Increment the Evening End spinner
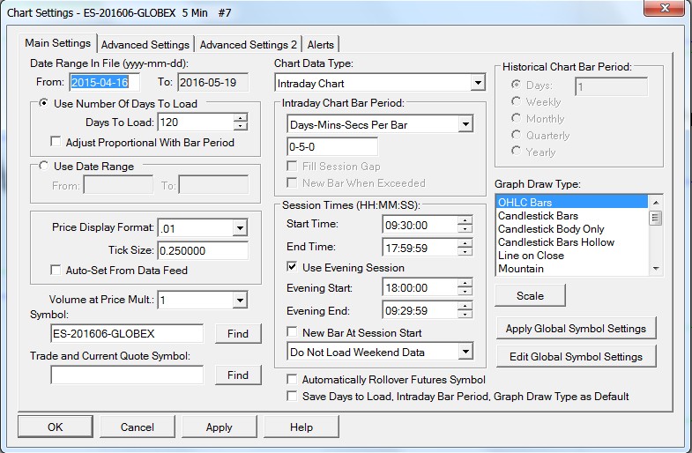The width and height of the screenshot is (692, 453). pyautogui.click(x=465, y=306)
